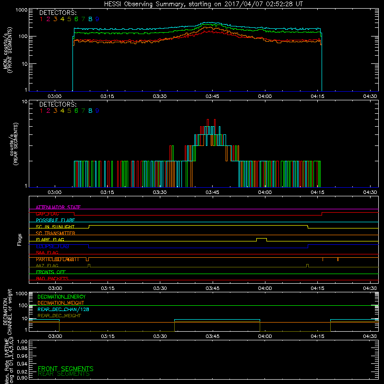Screen dimensions: 384x384
Task: Click the 0.94 tick on livetime axis
Action: 22,364
